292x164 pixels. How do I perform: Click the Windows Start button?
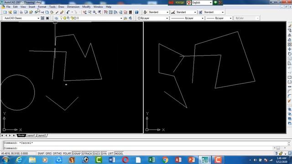[5, 160]
